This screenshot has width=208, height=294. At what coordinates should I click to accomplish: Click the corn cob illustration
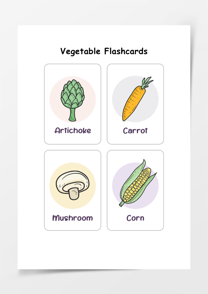tap(138, 183)
